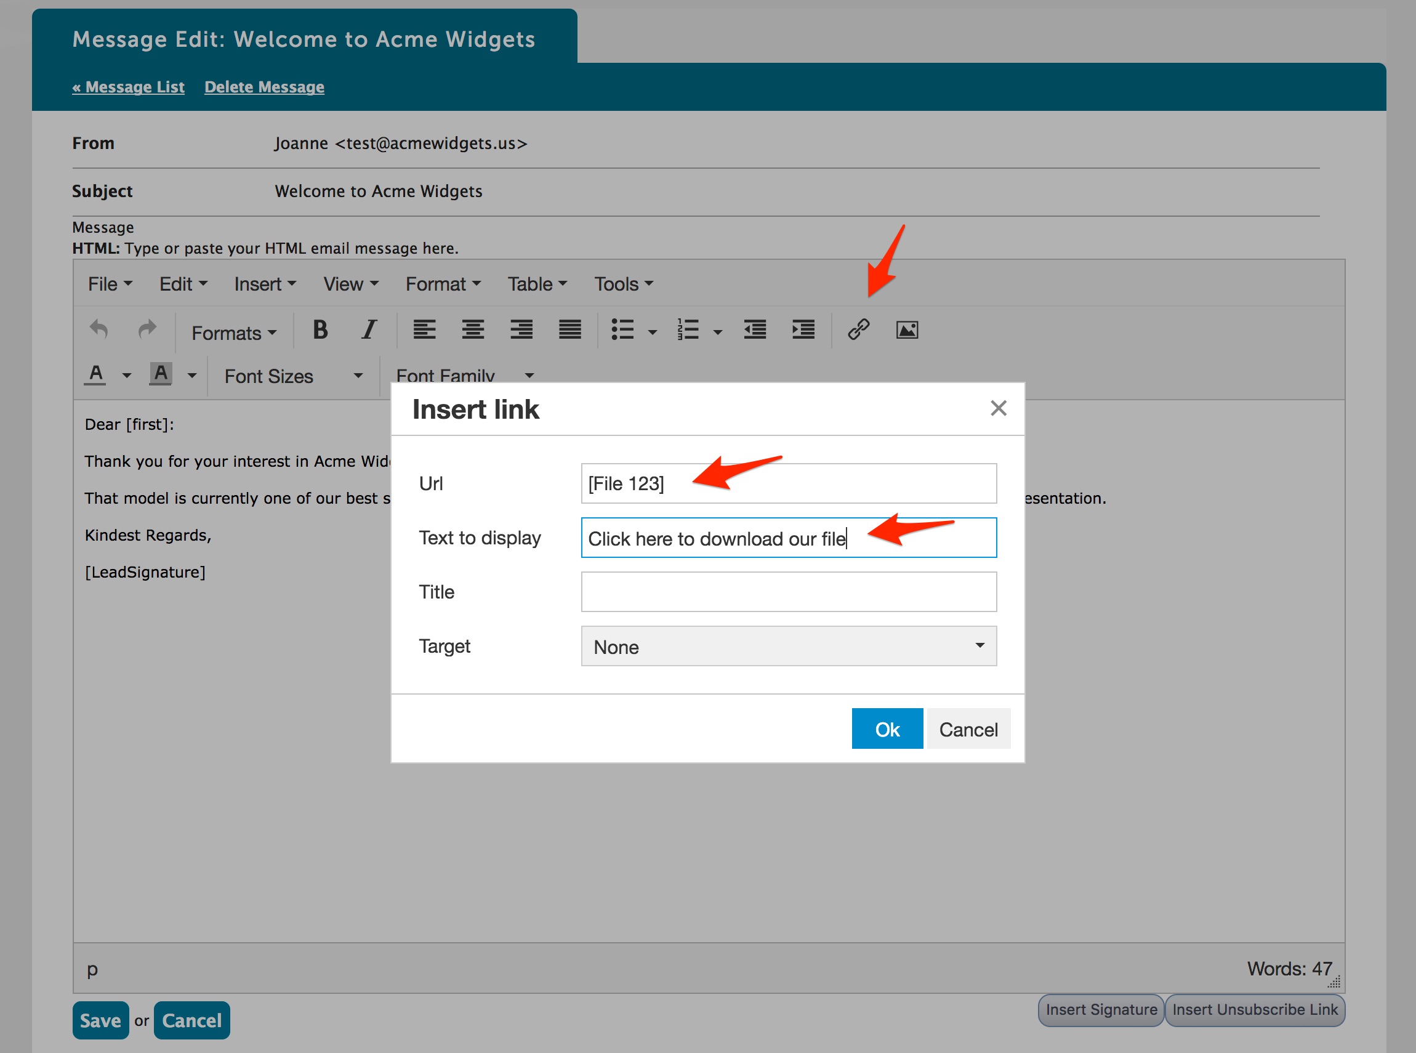Increase indent of paragraph
The width and height of the screenshot is (1416, 1053).
pyautogui.click(x=803, y=329)
